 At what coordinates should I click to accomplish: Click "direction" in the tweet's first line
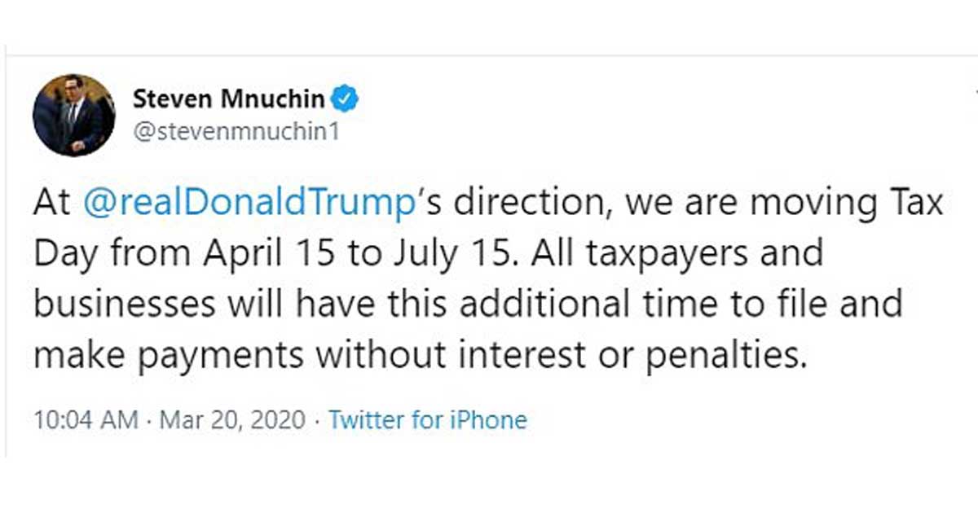click(530, 204)
